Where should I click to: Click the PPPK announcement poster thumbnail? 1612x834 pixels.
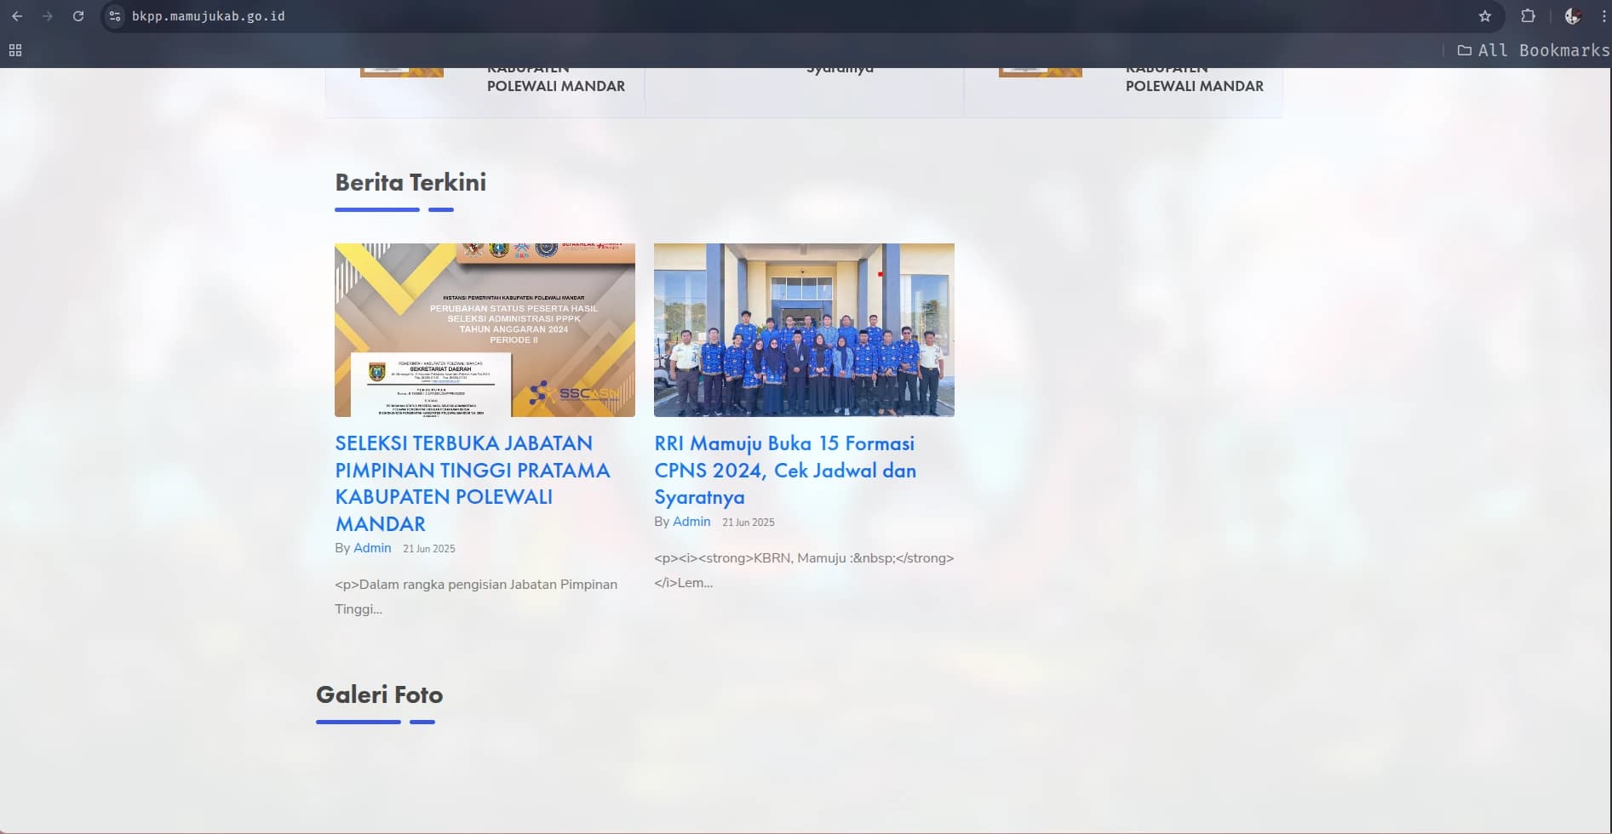tap(485, 330)
